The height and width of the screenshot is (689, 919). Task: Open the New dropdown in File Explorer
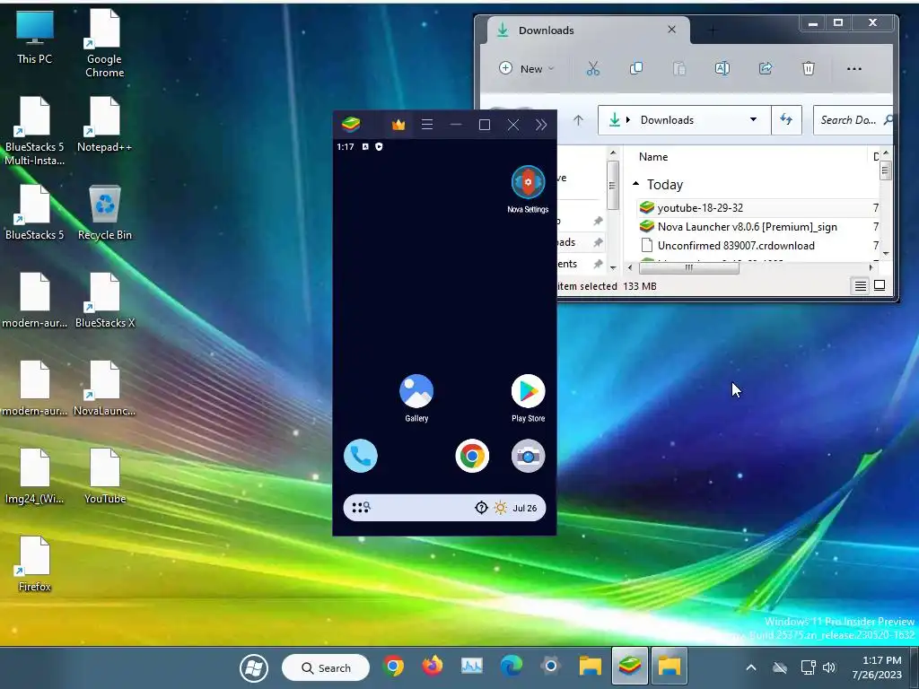click(x=526, y=68)
